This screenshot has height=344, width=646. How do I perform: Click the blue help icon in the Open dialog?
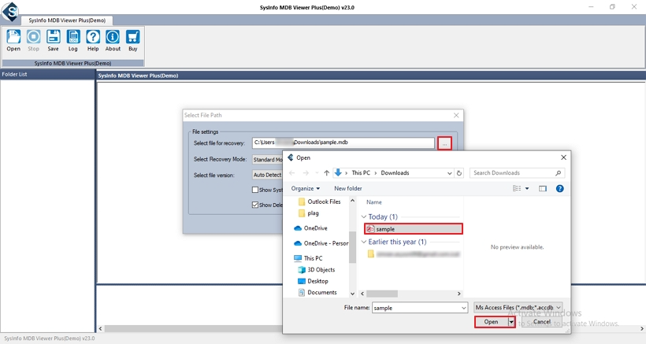(x=559, y=189)
